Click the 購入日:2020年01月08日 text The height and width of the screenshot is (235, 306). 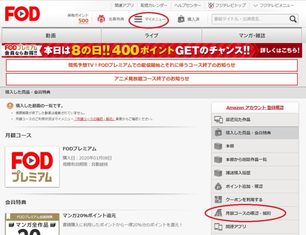[87, 158]
